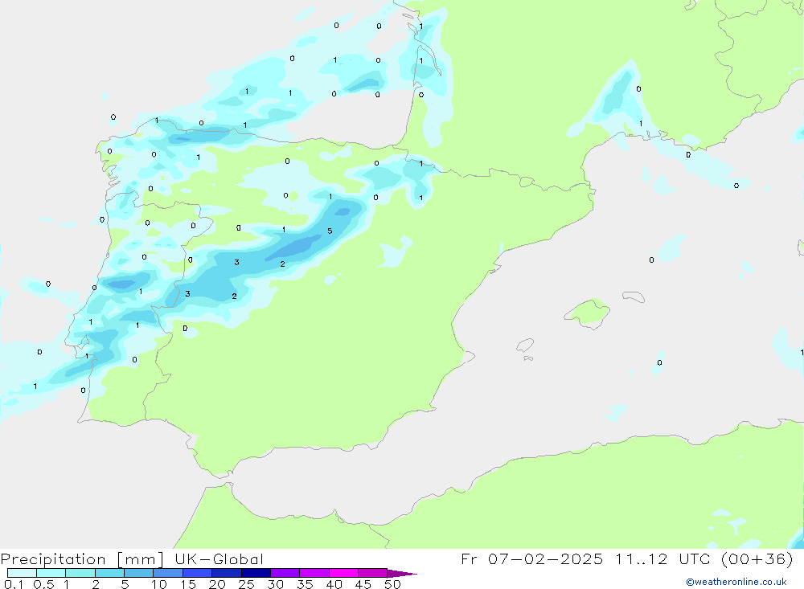Click the forecast run text '(00+36)'
Screen dimensions: 804x589
(757, 559)
